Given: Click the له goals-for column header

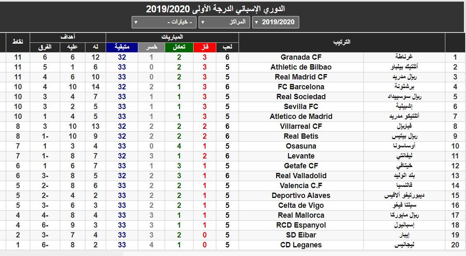Looking at the screenshot, I should point(95,47).
